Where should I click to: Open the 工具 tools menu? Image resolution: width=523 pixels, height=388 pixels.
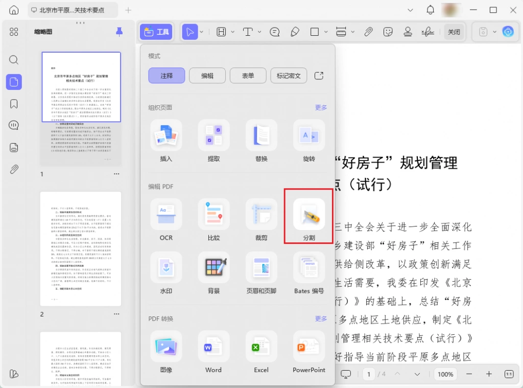pos(156,32)
